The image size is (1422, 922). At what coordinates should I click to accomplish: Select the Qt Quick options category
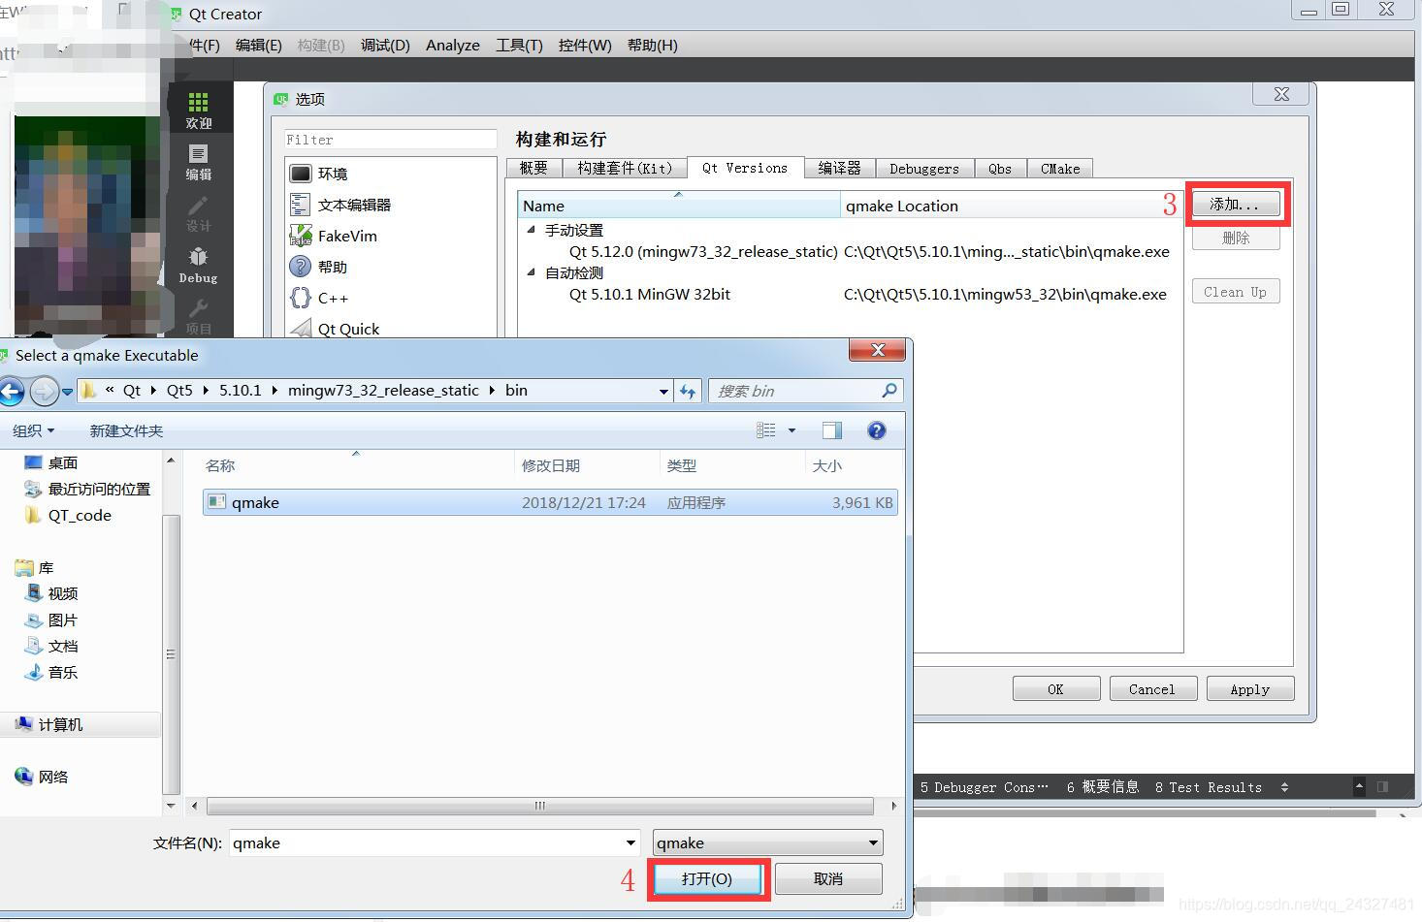[335, 329]
